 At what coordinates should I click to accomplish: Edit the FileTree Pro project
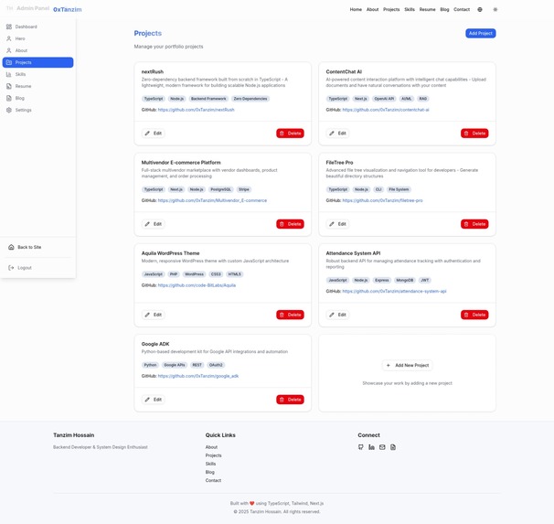(337, 224)
